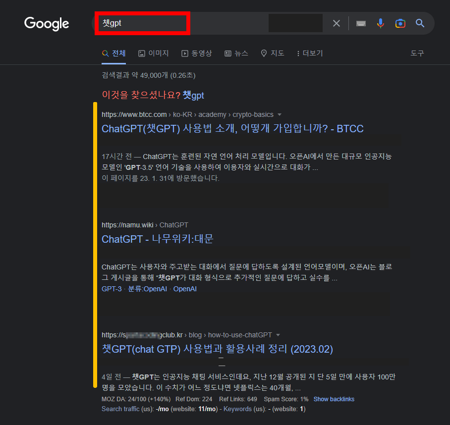Open the ChatGPT 나무위키 result link
This screenshot has height=425, width=450.
pos(158,239)
